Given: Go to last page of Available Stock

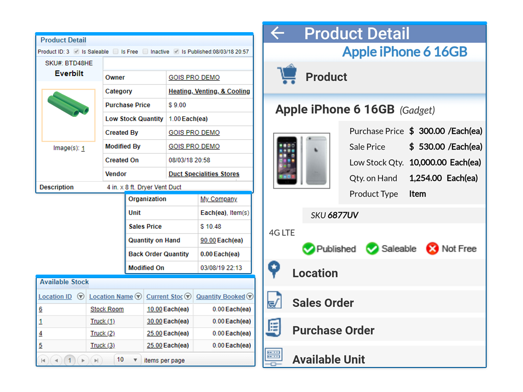Looking at the screenshot, I should 97,360.
